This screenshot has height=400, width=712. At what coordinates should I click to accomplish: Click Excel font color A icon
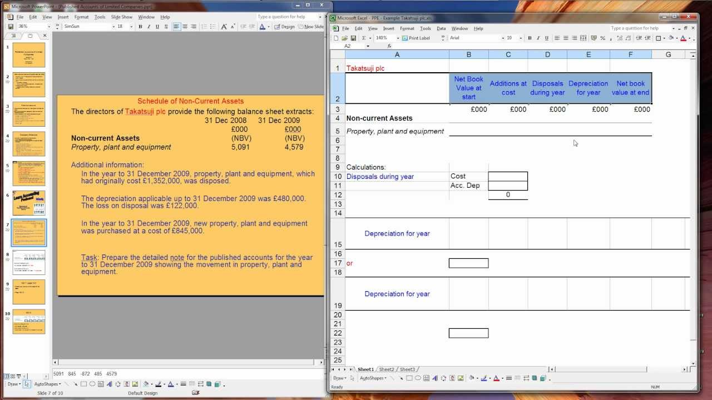pos(683,38)
